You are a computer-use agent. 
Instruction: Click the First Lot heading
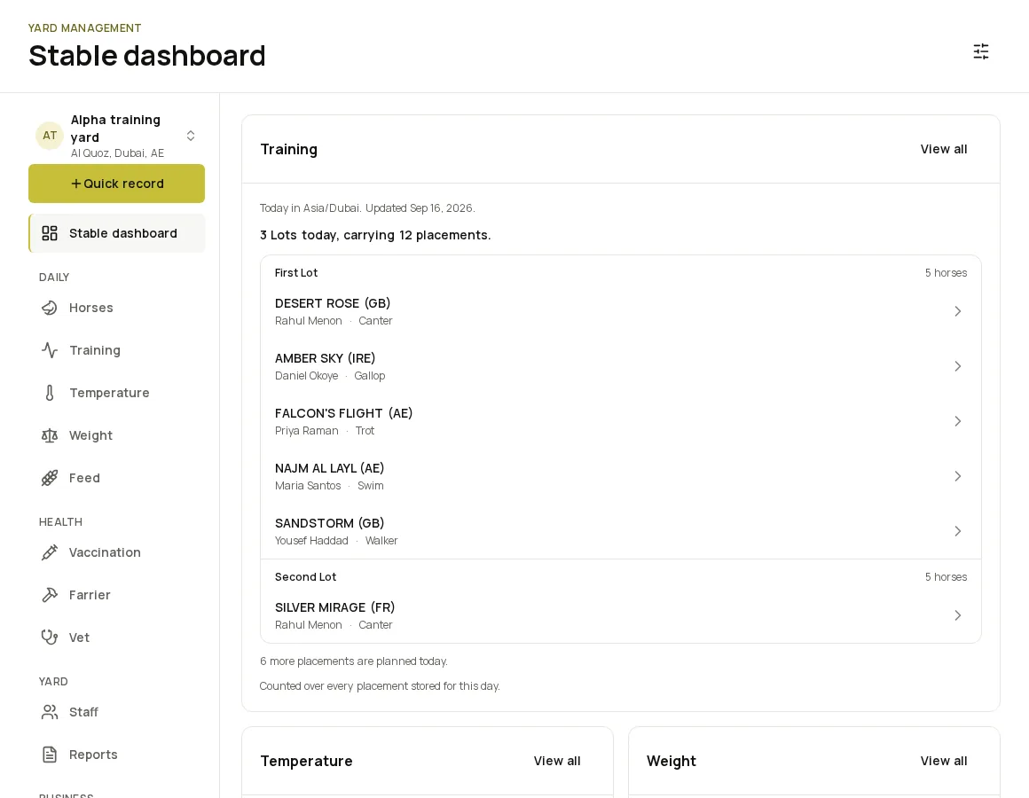(x=296, y=273)
